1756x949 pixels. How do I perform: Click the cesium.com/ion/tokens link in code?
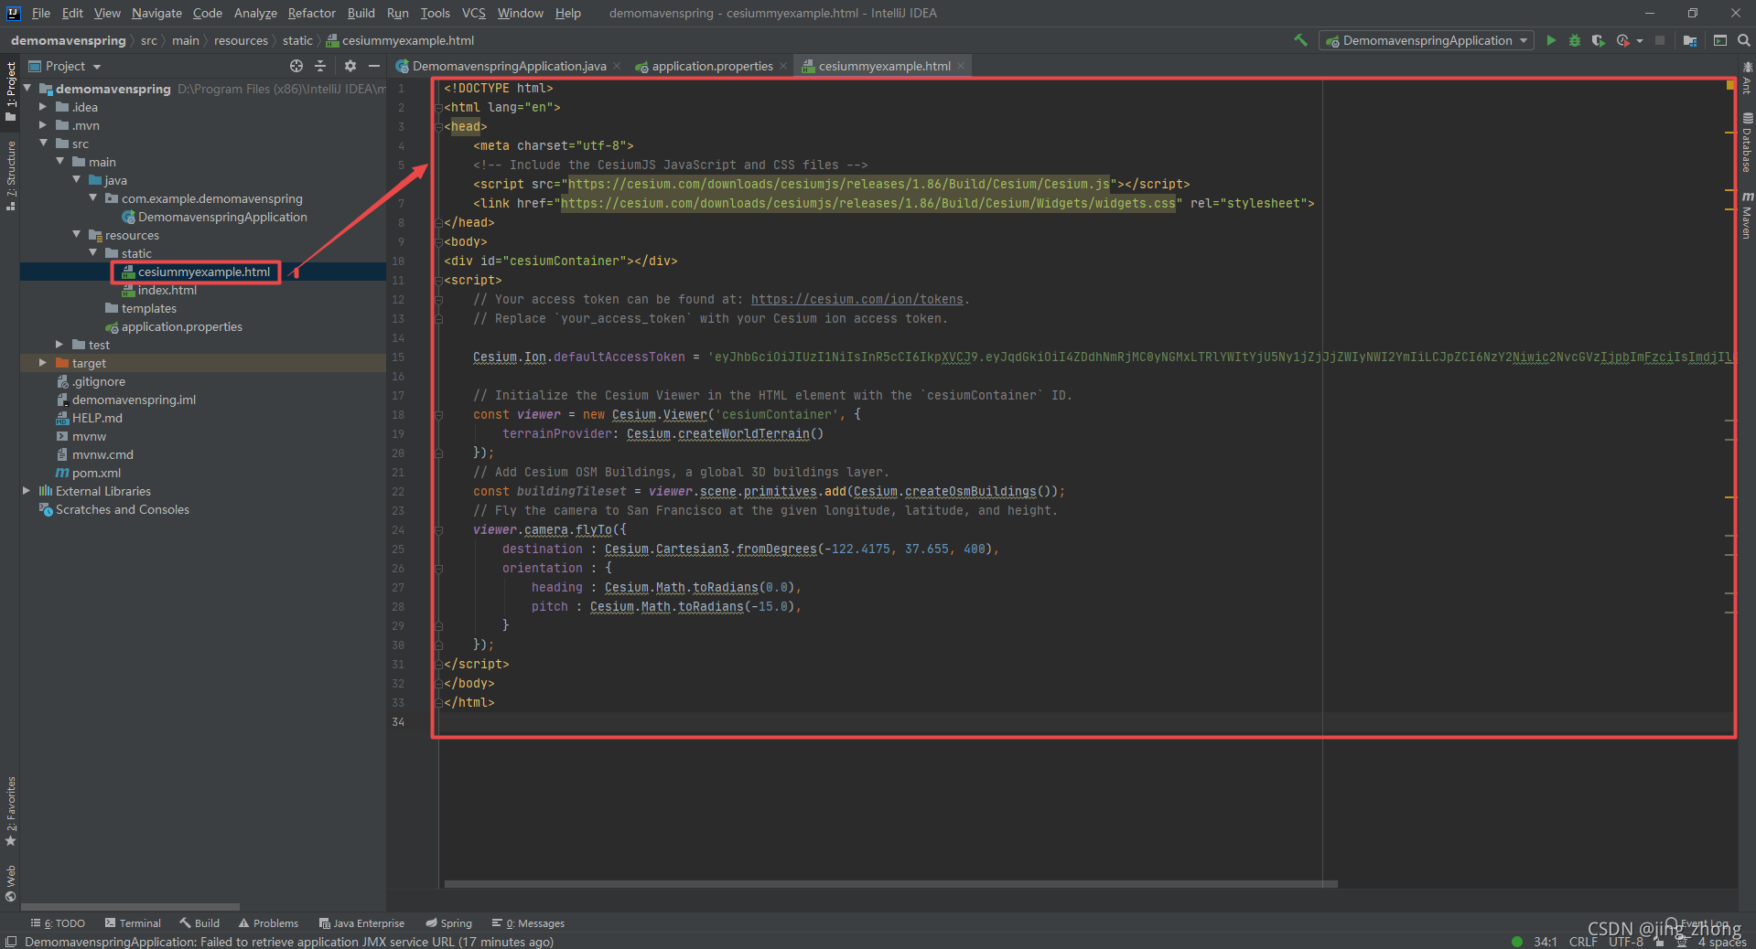[x=857, y=299]
